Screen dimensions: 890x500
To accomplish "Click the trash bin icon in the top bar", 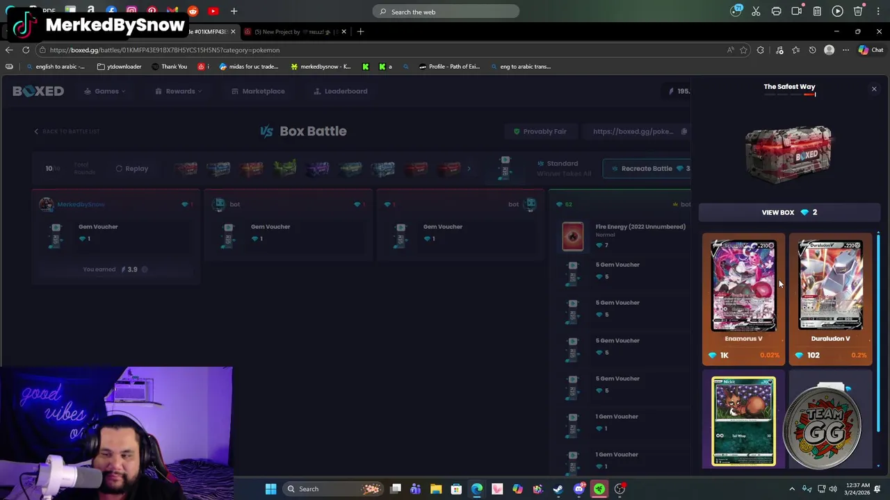I will click(x=858, y=11).
